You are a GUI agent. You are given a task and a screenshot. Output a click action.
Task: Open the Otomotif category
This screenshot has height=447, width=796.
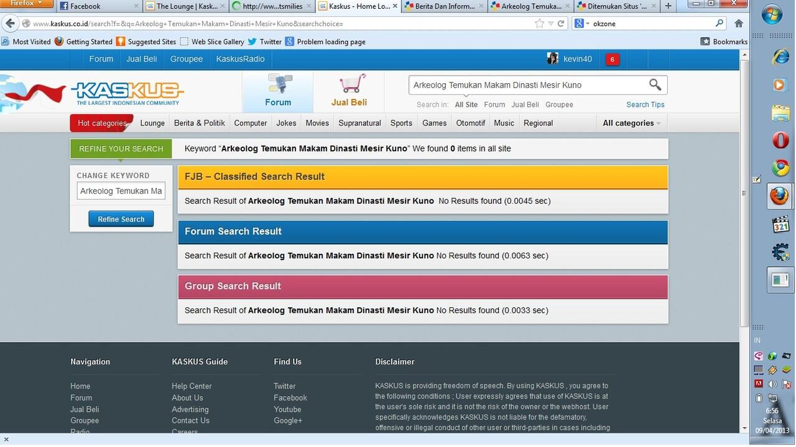point(471,123)
